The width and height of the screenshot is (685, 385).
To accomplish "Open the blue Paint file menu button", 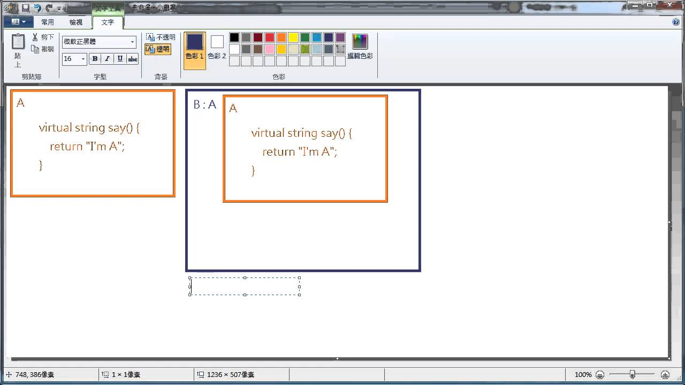I will click(18, 22).
